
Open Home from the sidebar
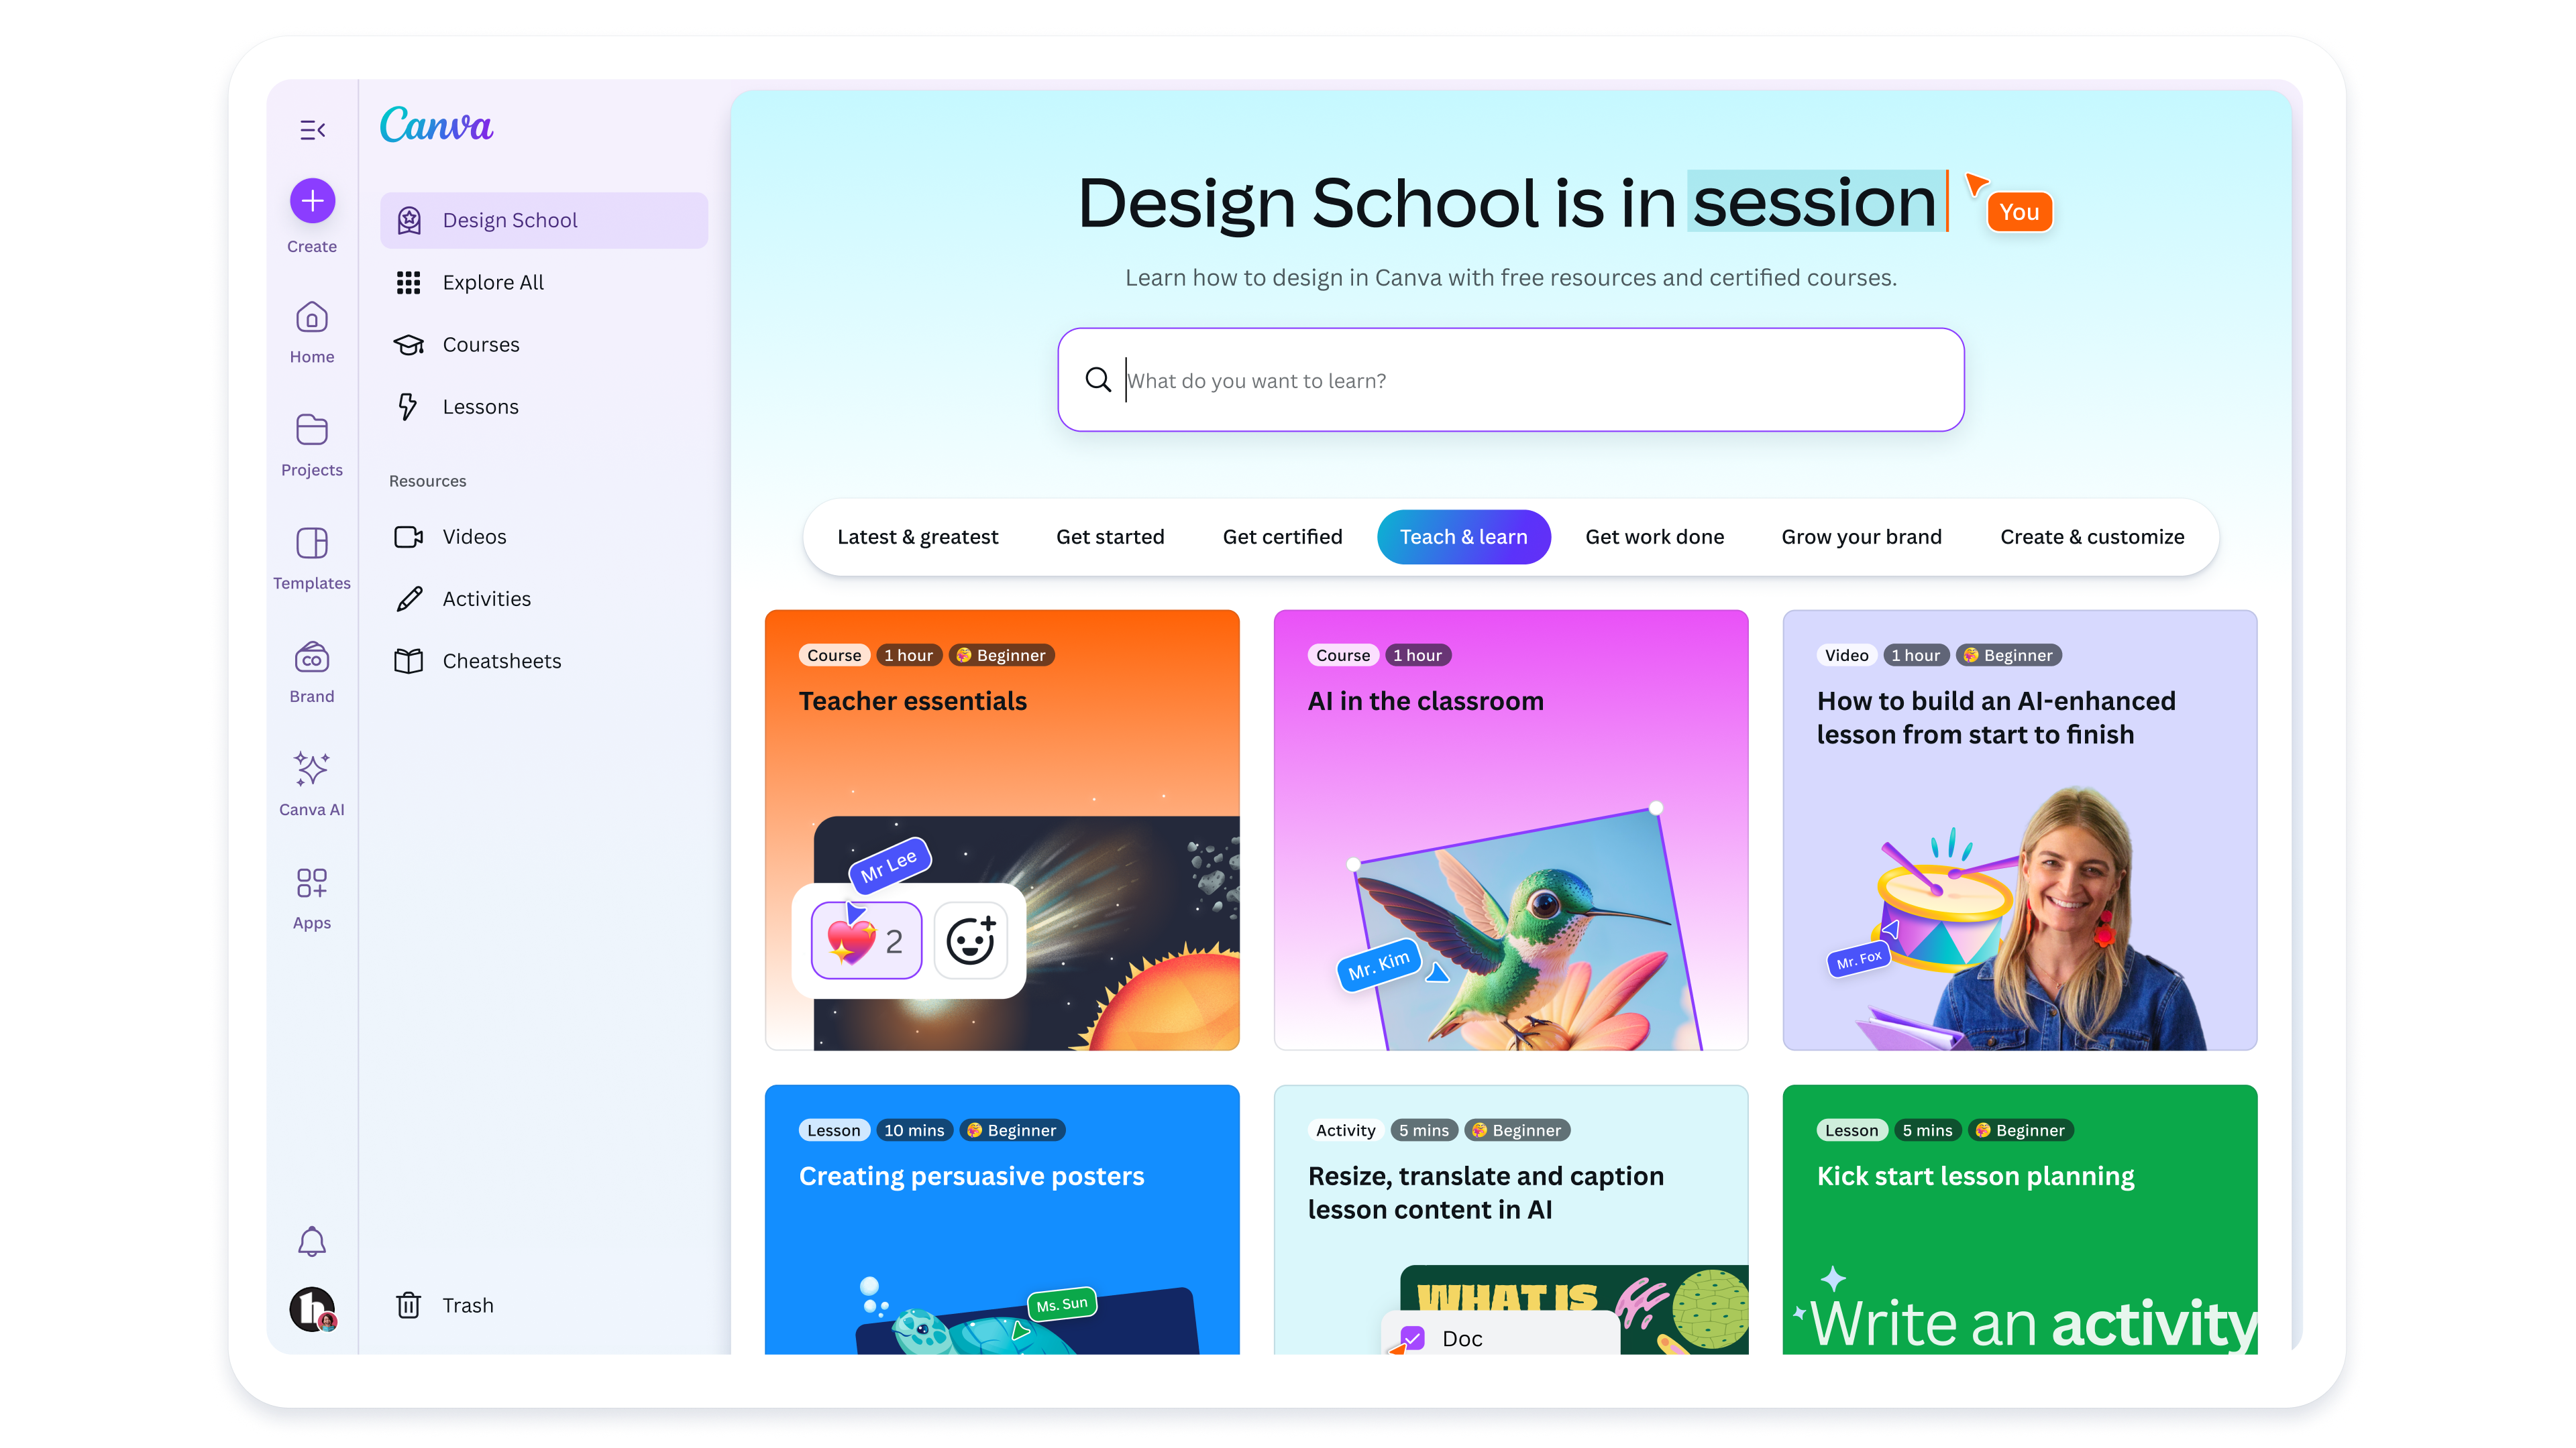[312, 320]
